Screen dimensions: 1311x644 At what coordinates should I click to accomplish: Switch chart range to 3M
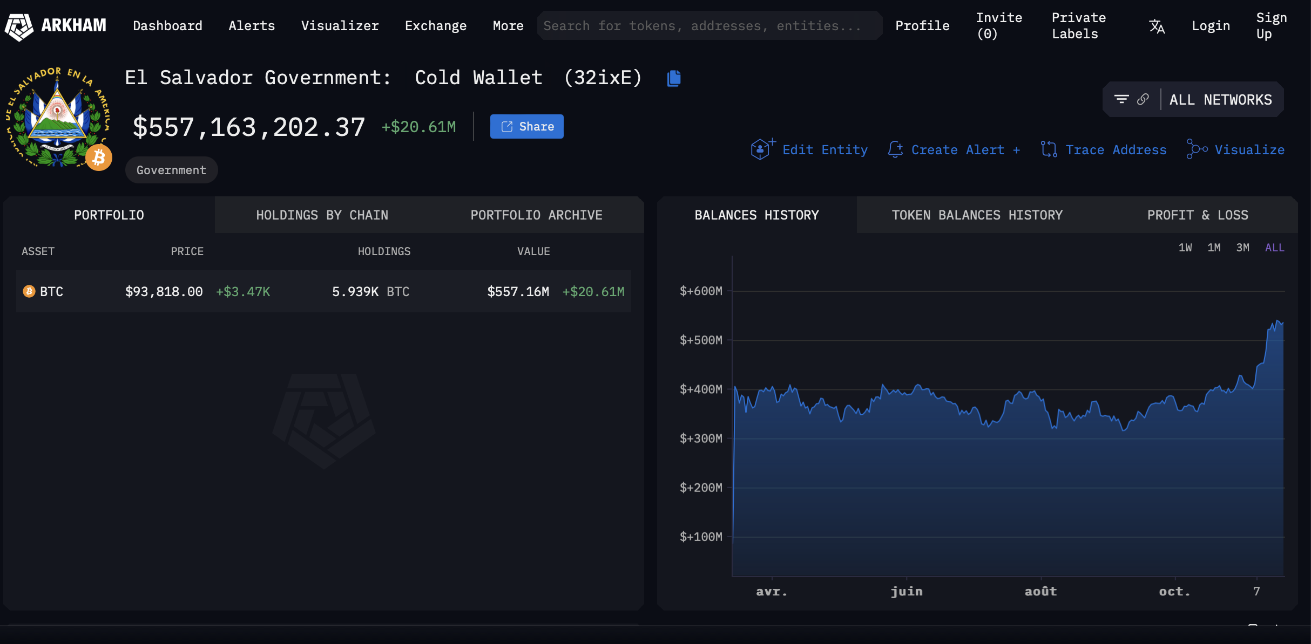pyautogui.click(x=1242, y=248)
